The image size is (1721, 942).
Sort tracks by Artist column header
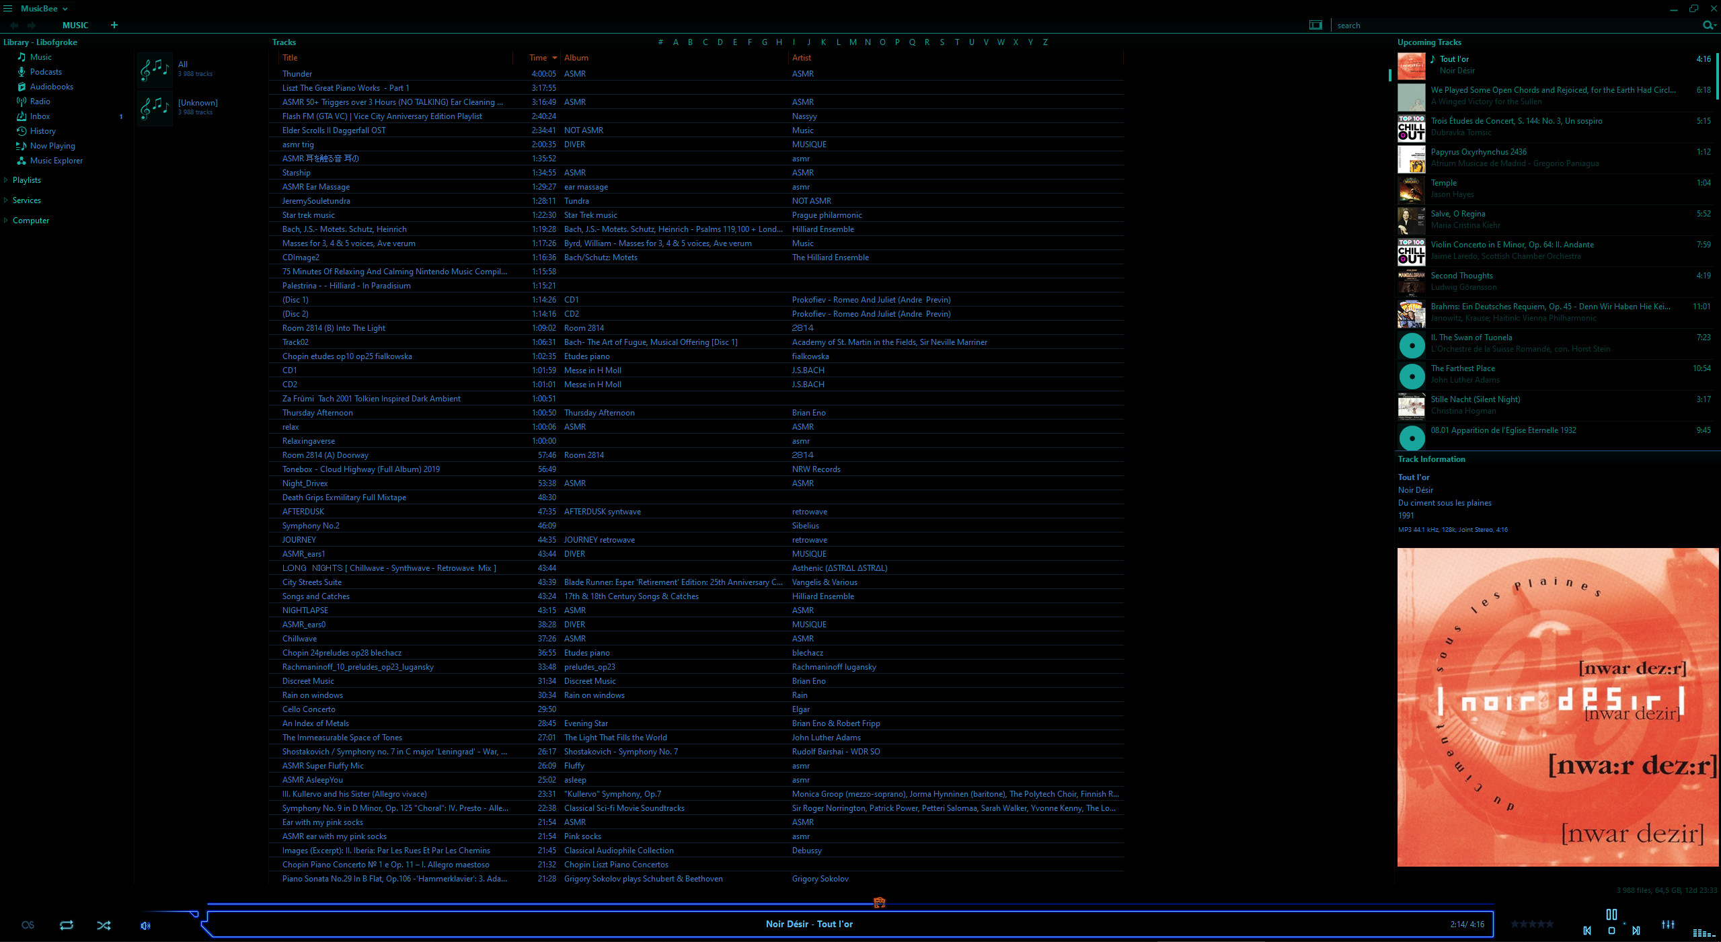coord(802,58)
